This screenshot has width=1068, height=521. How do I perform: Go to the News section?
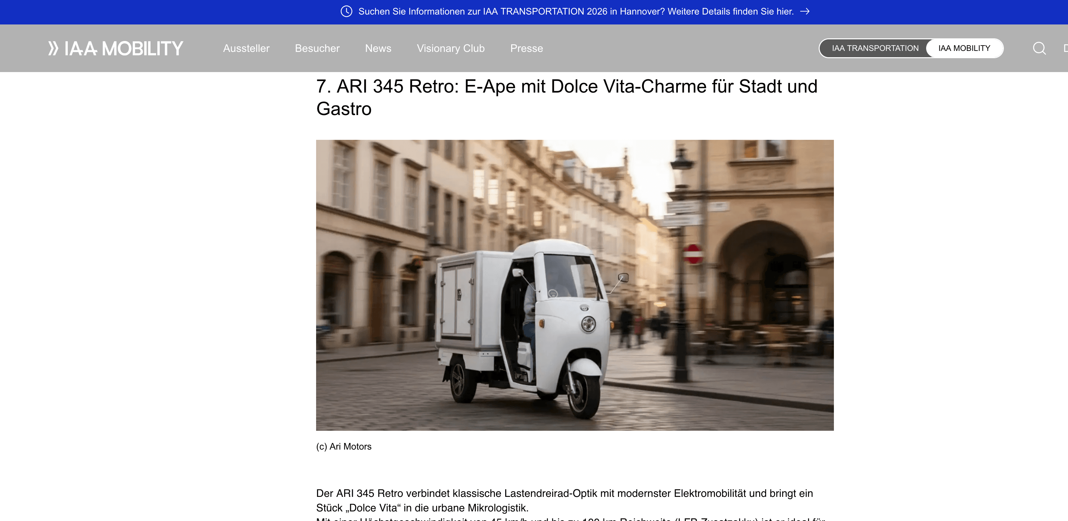coord(378,48)
